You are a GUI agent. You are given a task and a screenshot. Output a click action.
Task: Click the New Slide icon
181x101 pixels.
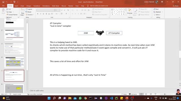point(23,10)
